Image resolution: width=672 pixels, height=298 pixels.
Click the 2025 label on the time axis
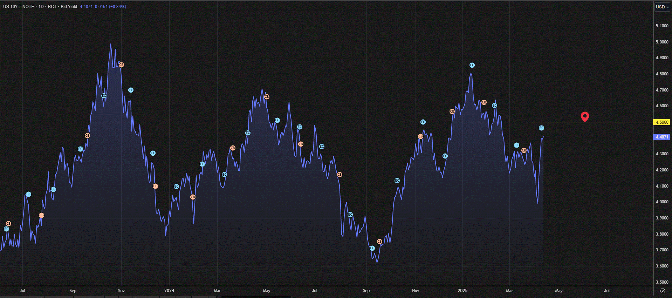tap(462, 291)
